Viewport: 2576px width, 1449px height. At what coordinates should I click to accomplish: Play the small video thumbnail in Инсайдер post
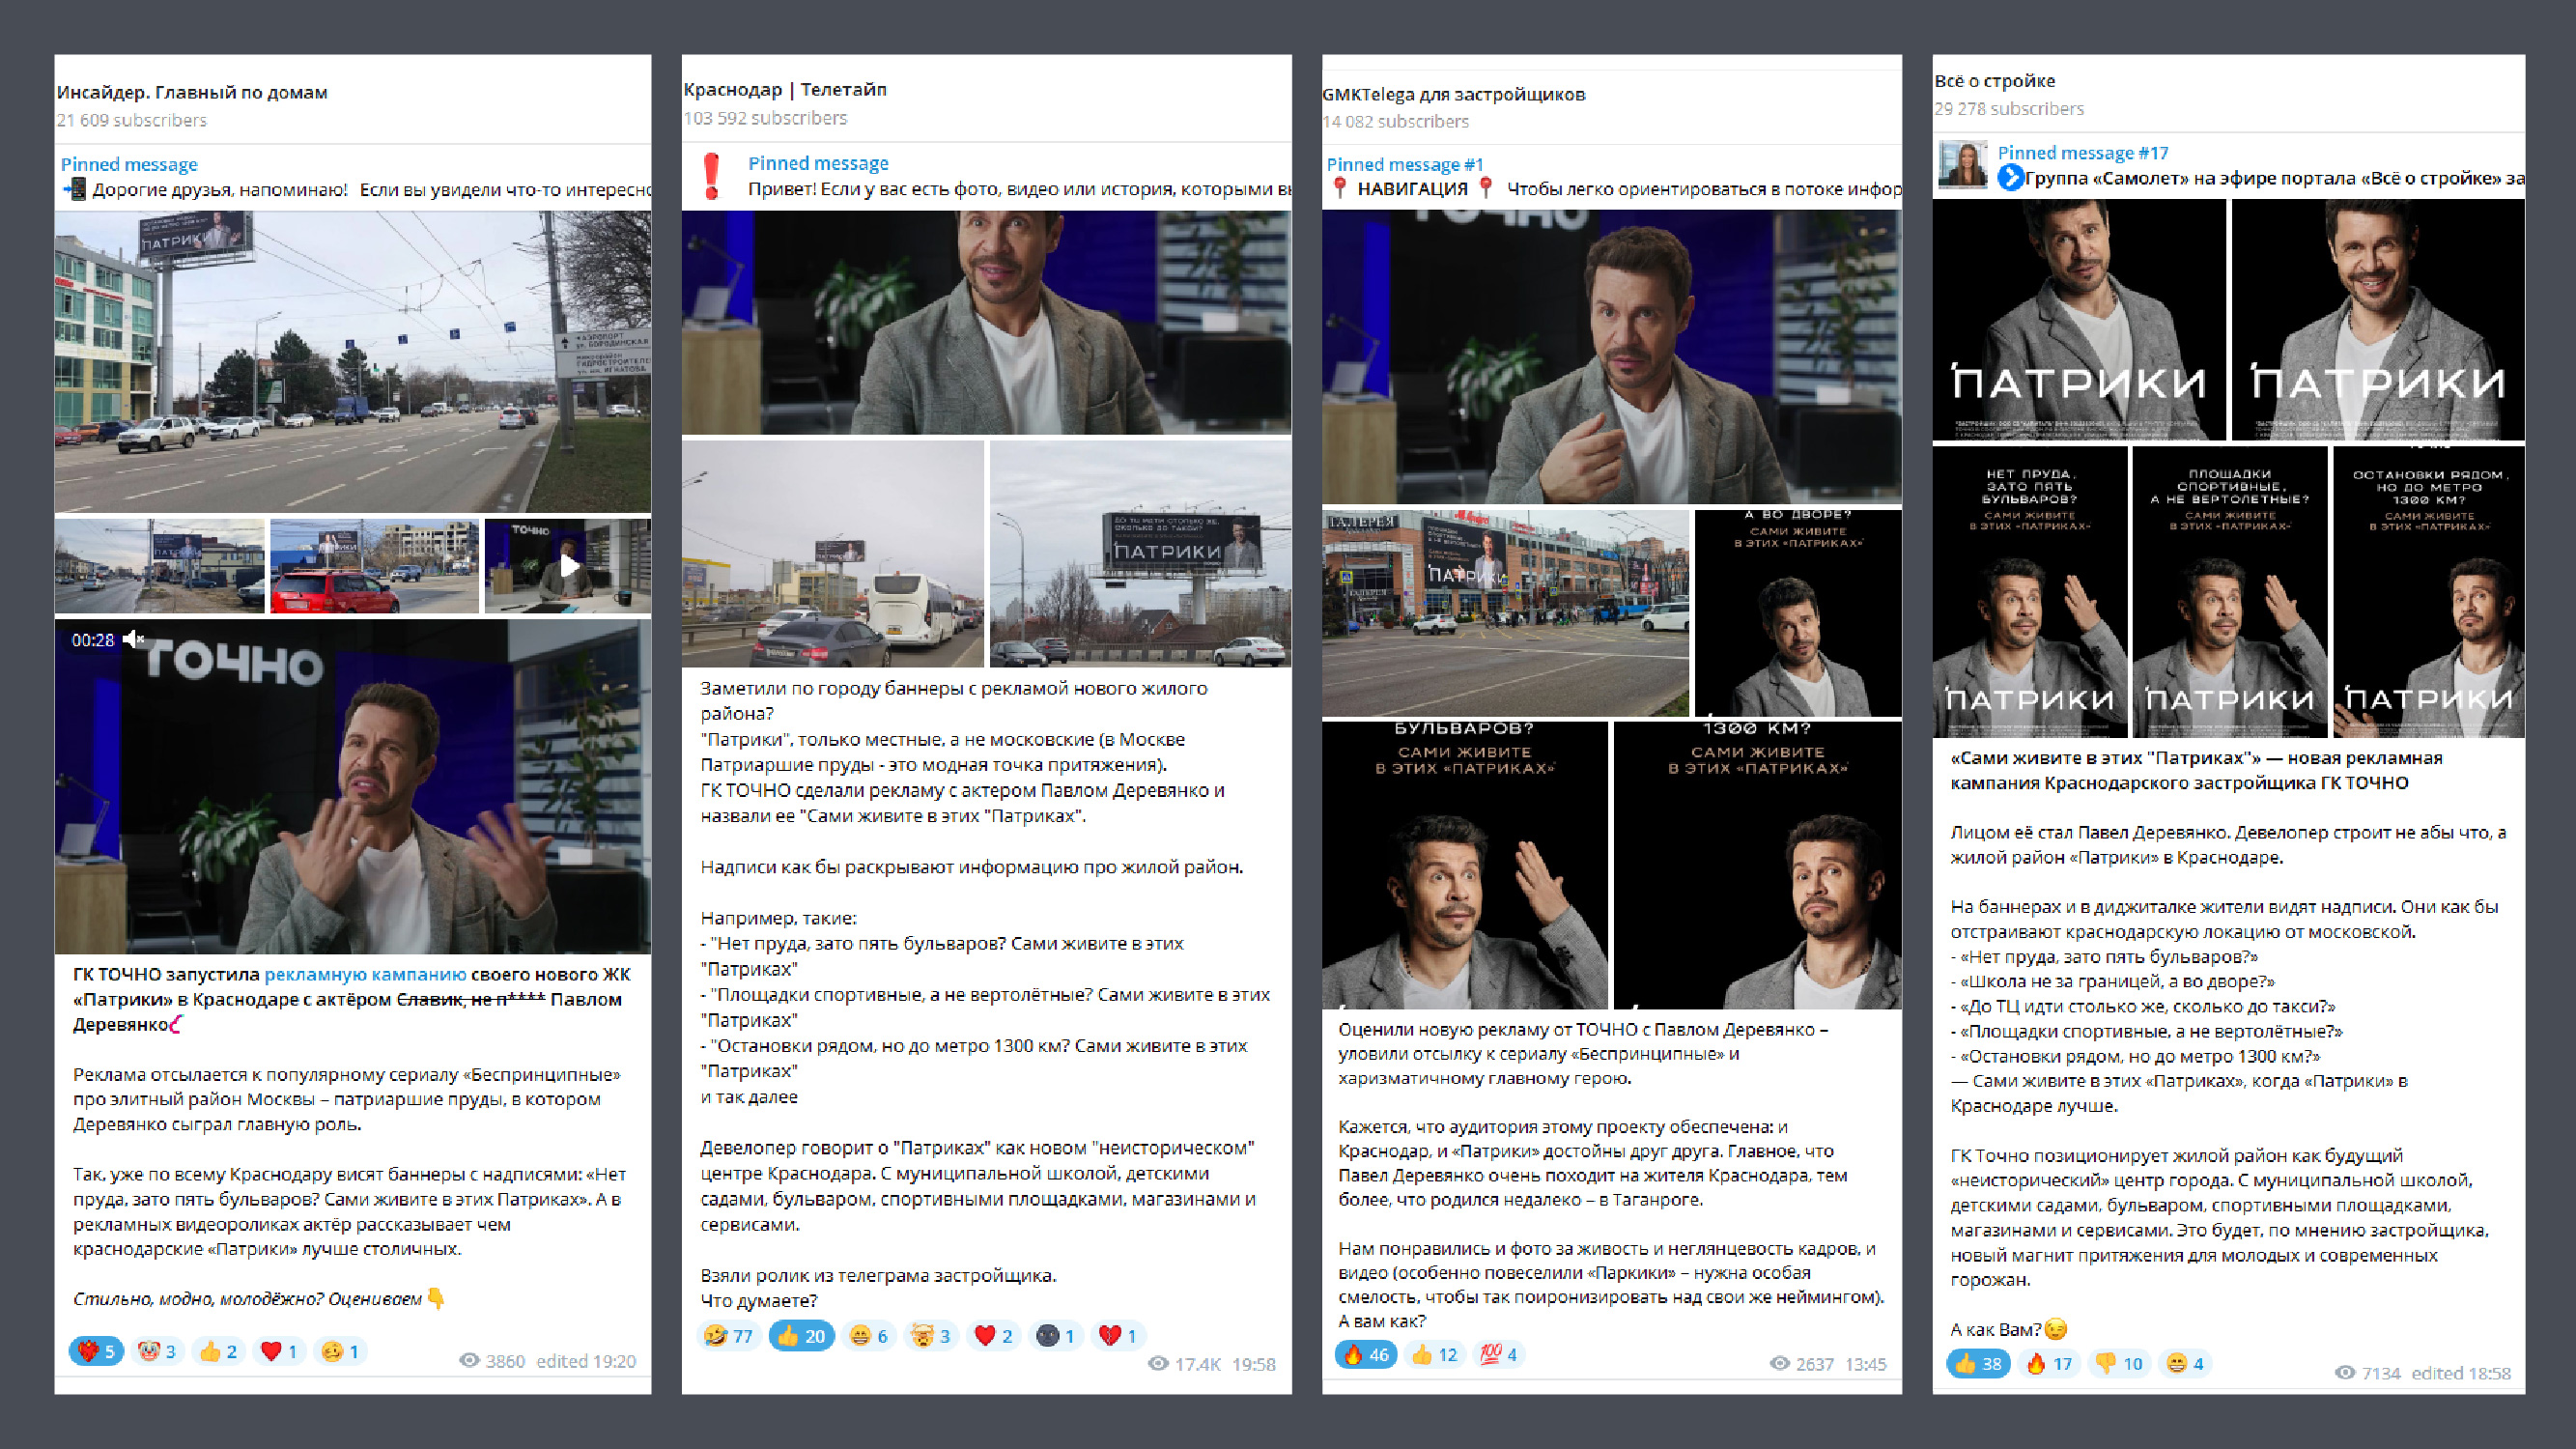tap(568, 566)
